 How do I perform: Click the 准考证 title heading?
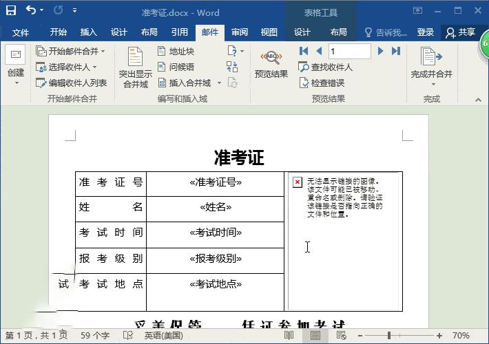[x=239, y=157]
